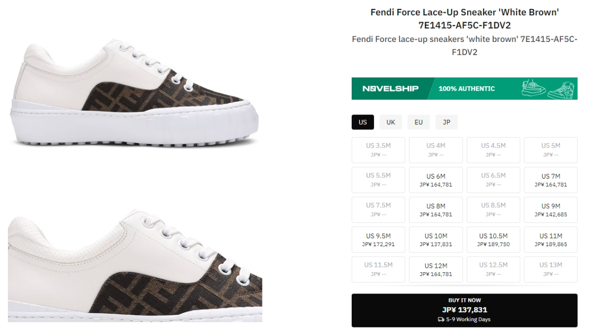Click the 100% Authentic banner text
The height and width of the screenshot is (331, 592).
tap(466, 89)
